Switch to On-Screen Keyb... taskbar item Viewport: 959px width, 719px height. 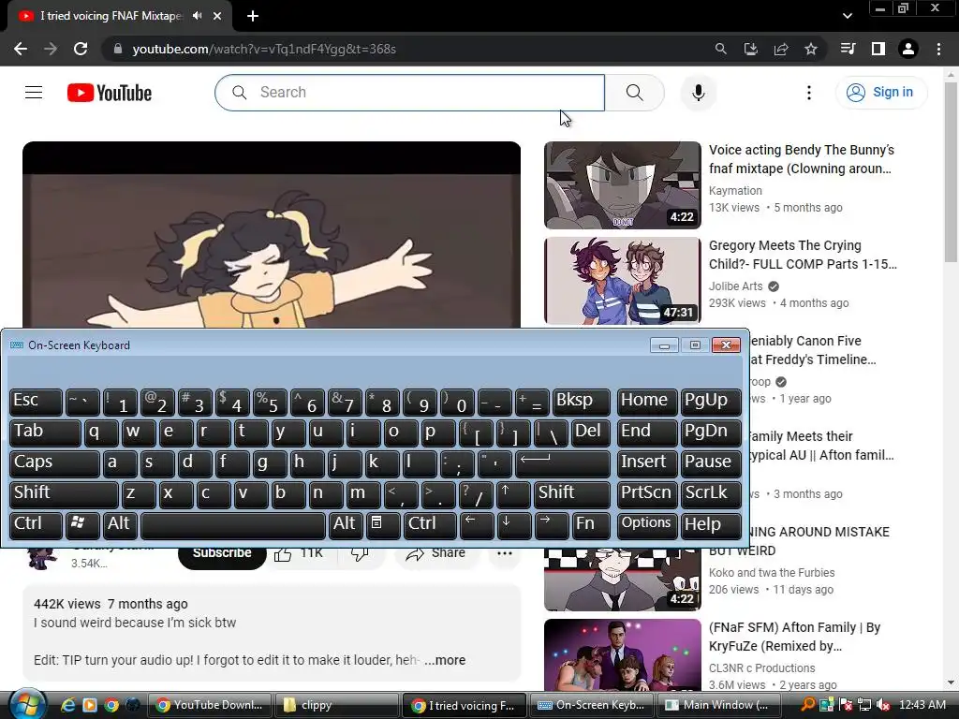(x=591, y=705)
